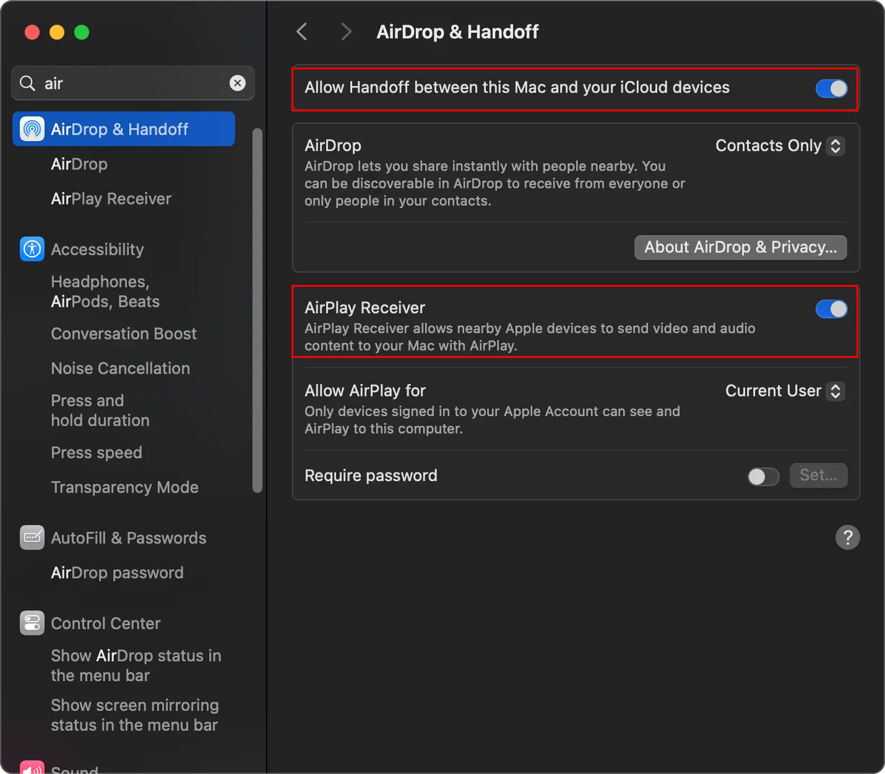Clear the search field text
Image resolution: width=885 pixels, height=774 pixels.
tap(238, 83)
